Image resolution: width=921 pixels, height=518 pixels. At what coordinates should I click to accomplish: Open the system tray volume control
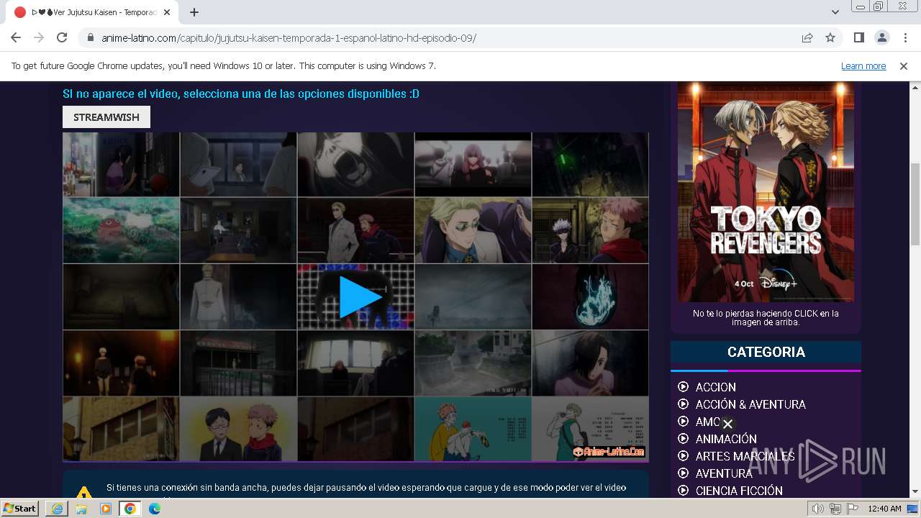[817, 509]
